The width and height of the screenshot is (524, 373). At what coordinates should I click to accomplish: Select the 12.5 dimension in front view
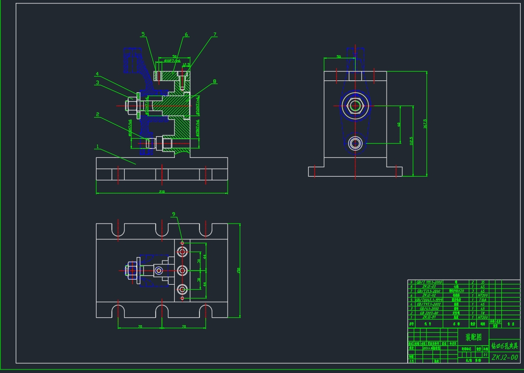[186, 65]
